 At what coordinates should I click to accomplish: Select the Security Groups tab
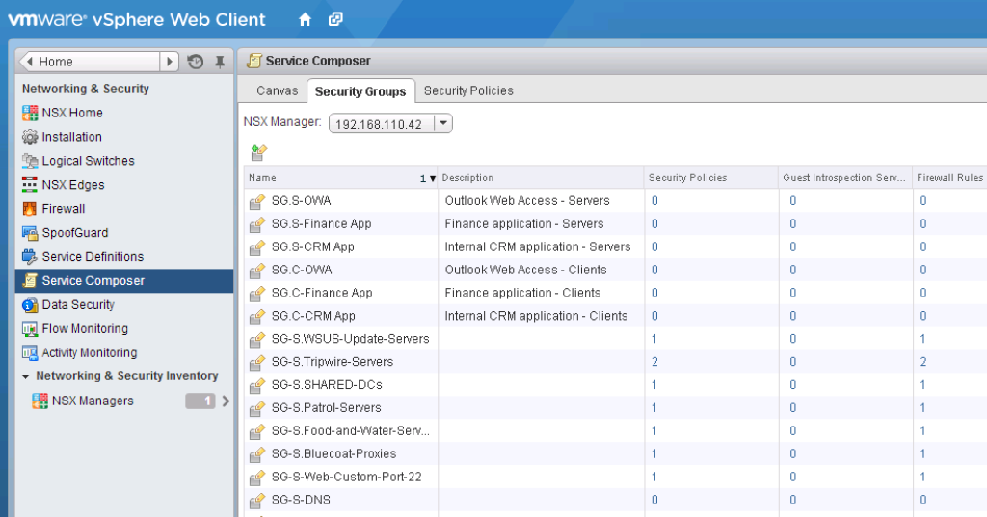coord(360,91)
